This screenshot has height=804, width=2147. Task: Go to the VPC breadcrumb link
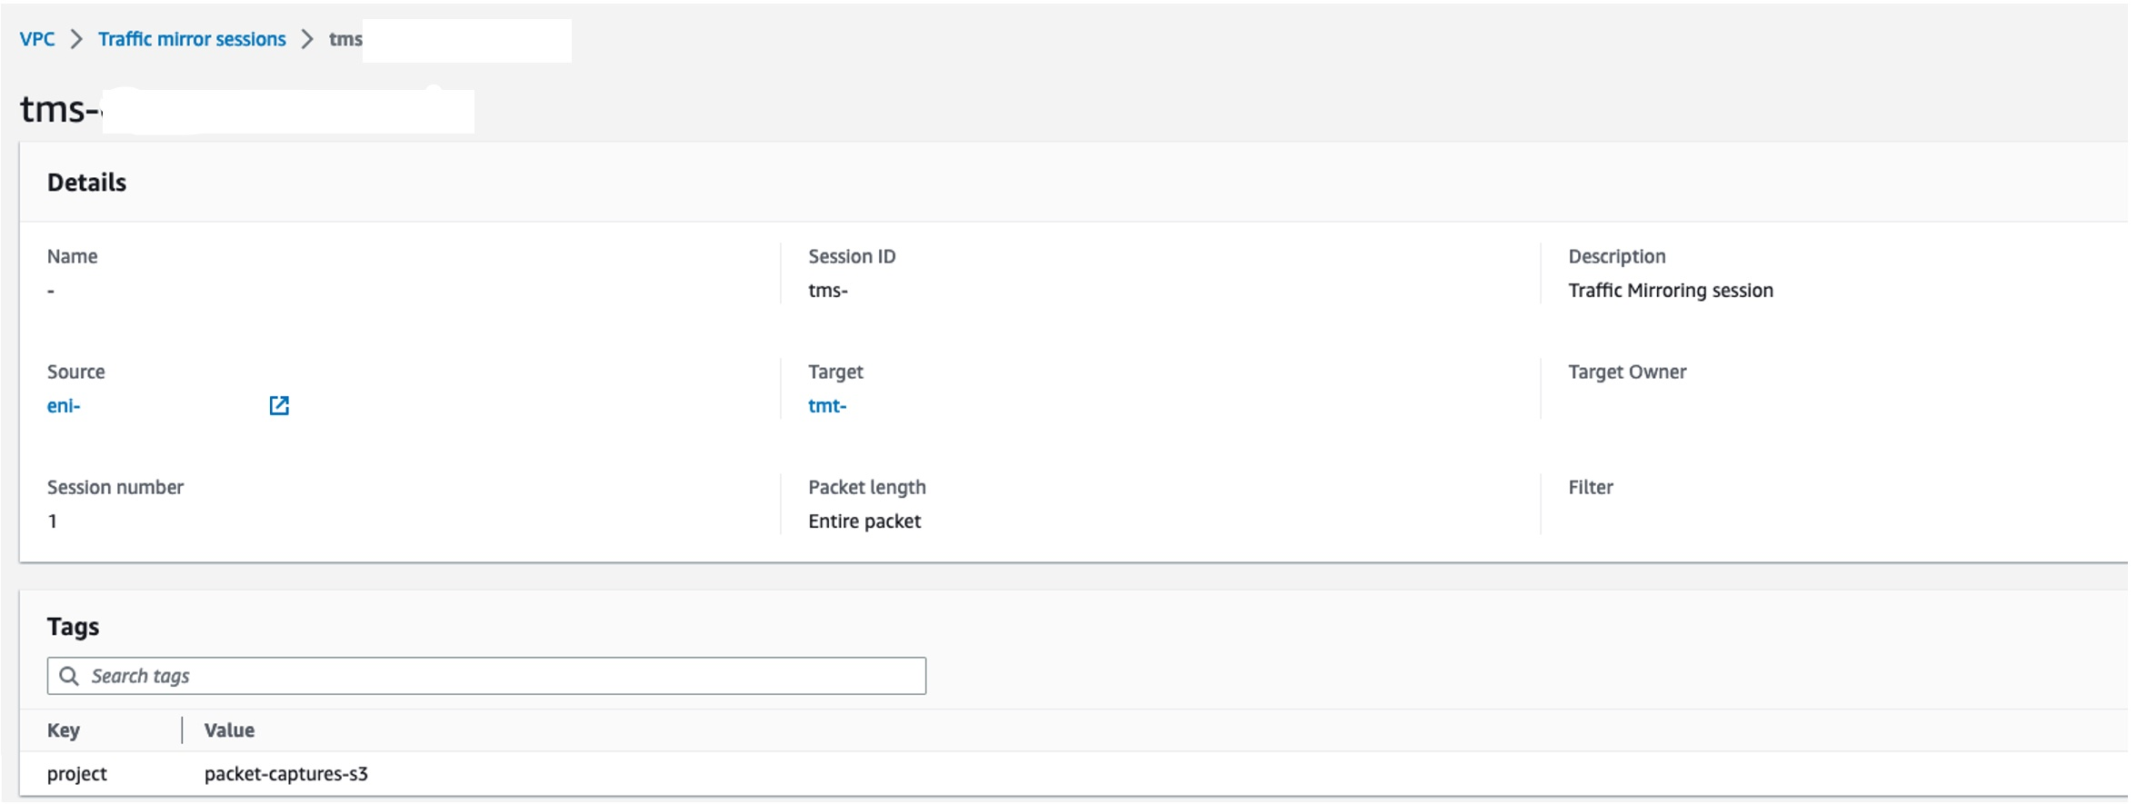pyautogui.click(x=37, y=39)
